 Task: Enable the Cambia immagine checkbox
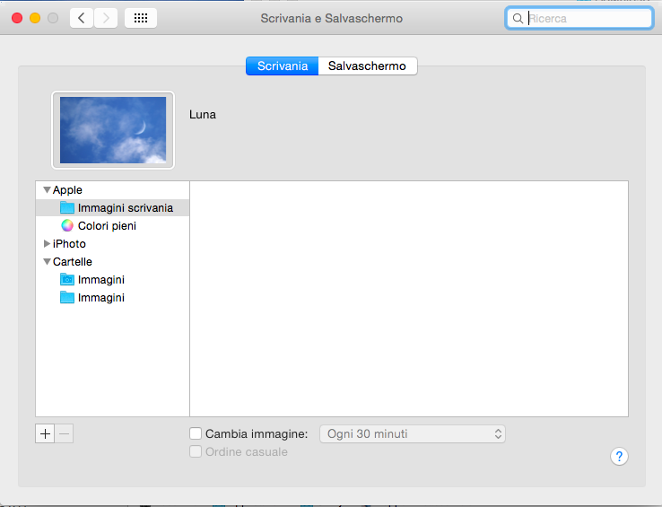[196, 433]
